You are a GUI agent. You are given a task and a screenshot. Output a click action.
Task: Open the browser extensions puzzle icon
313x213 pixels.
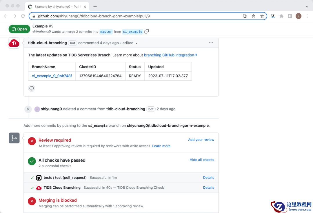tap(281, 16)
